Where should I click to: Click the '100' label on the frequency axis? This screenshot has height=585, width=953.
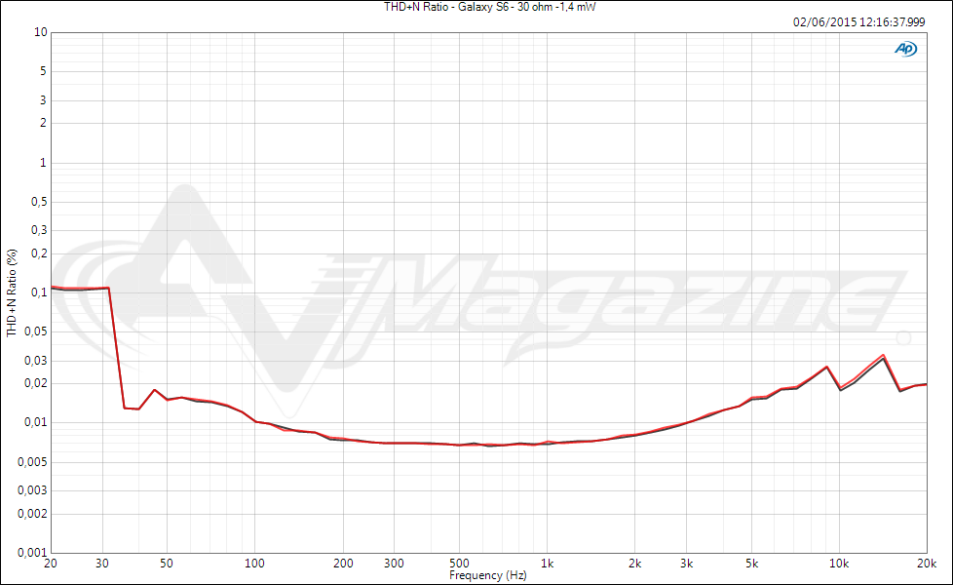pyautogui.click(x=254, y=564)
